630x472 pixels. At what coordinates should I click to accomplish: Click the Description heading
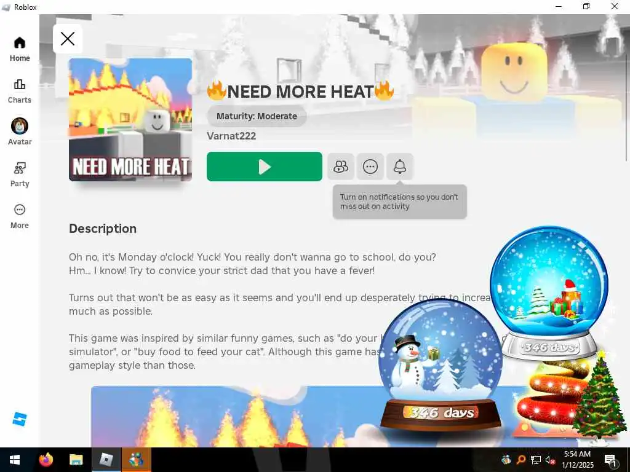[103, 229]
